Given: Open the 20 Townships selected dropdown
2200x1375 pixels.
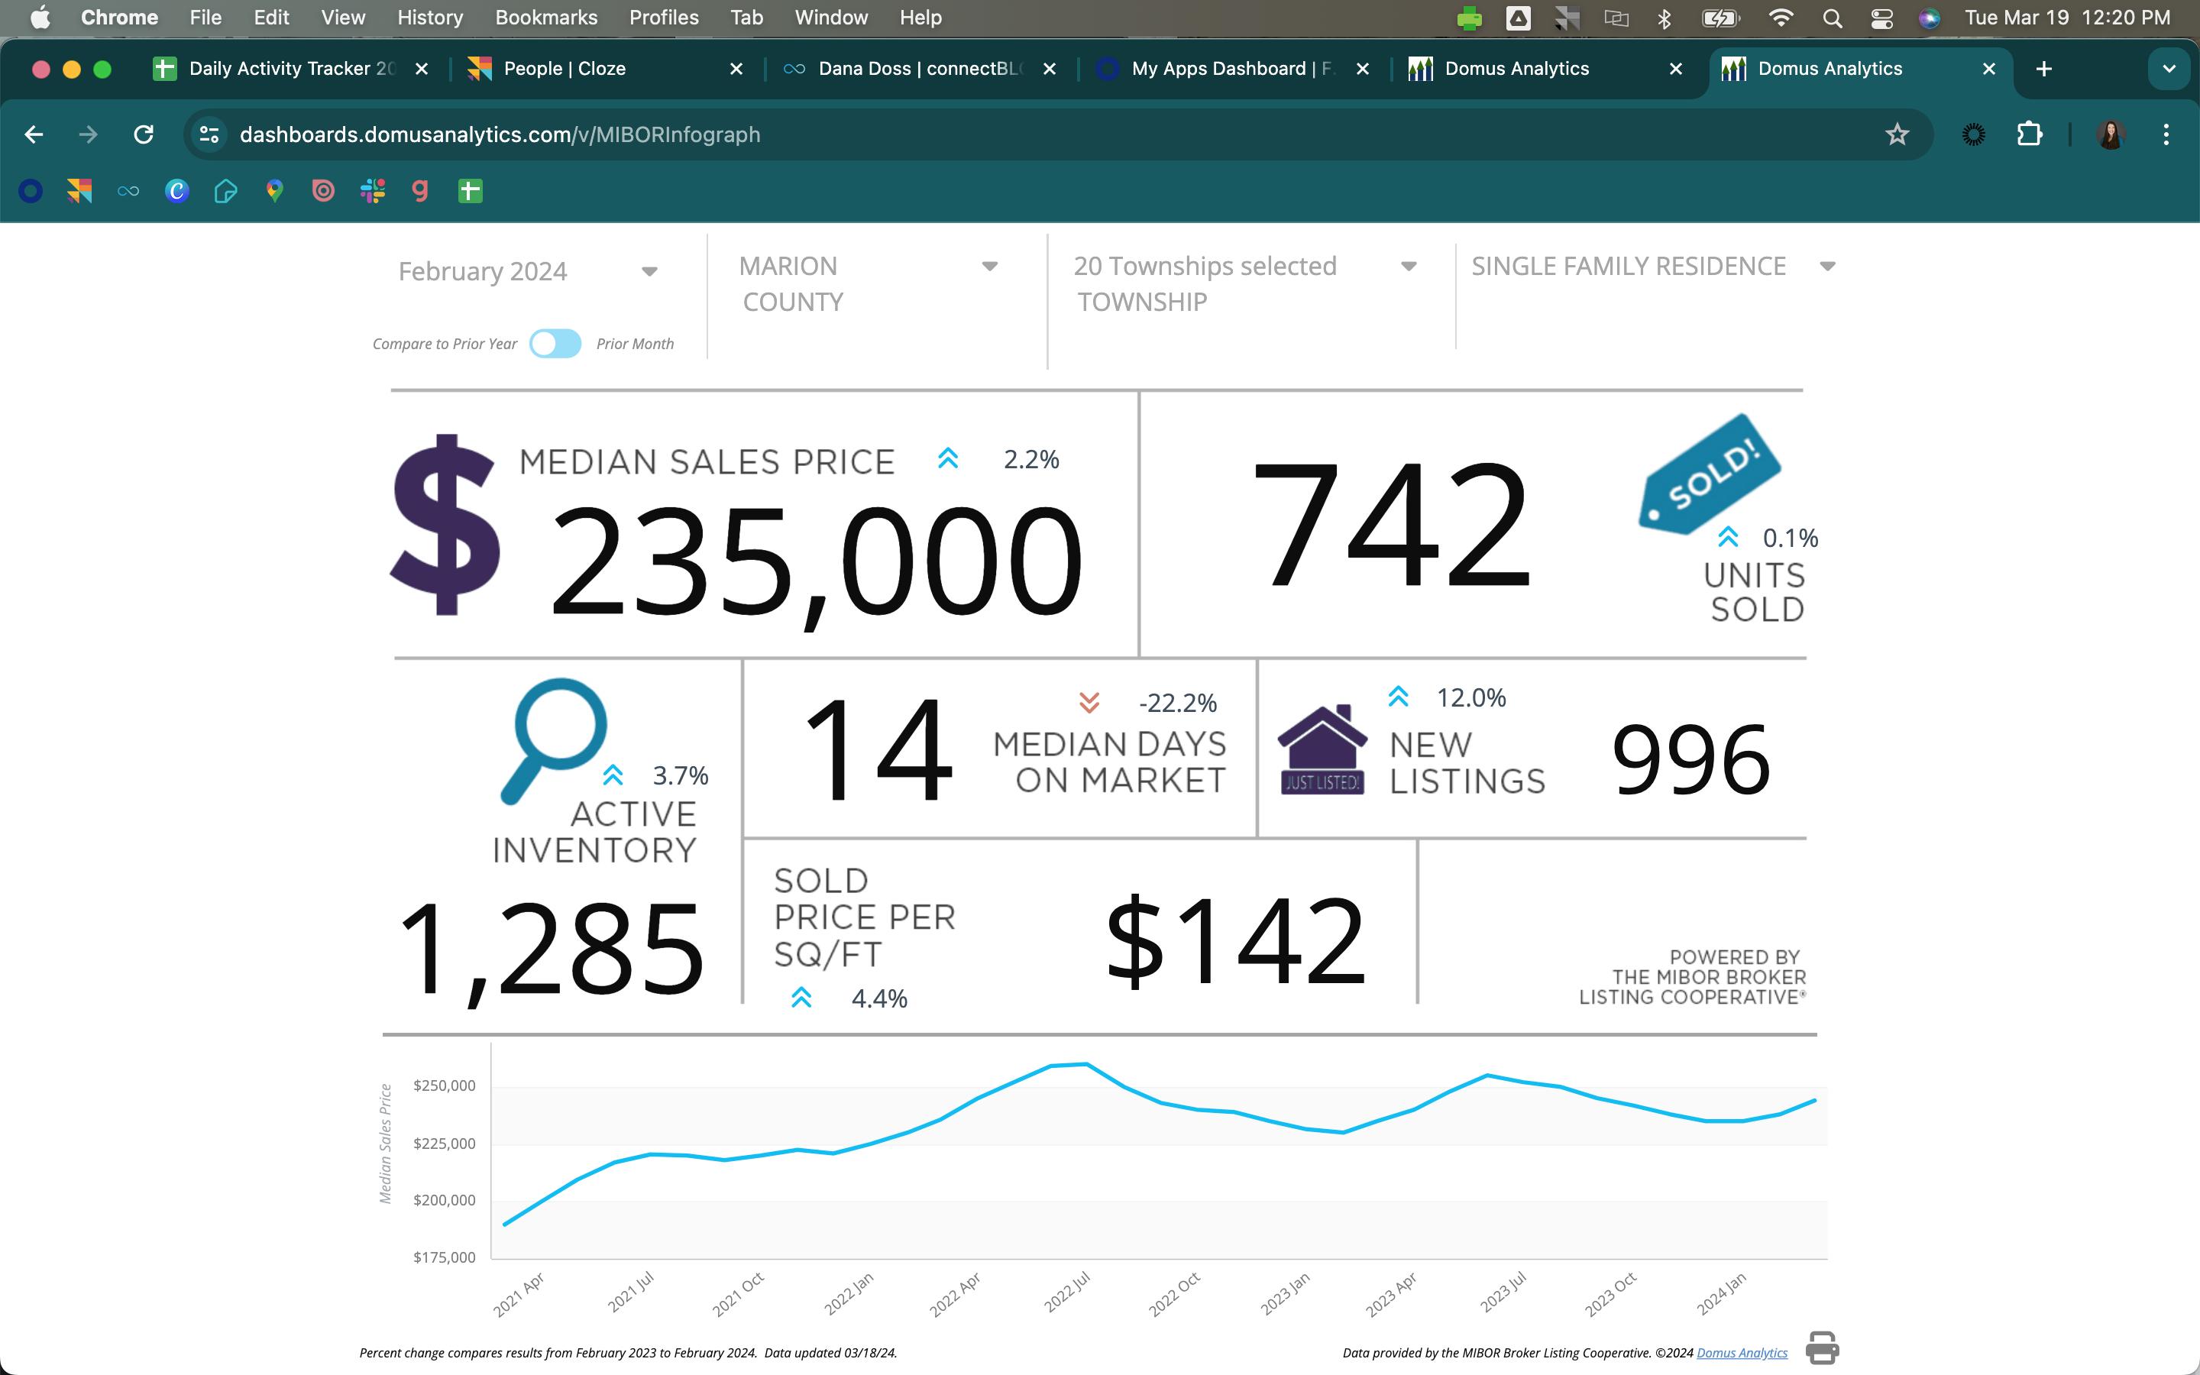Looking at the screenshot, I should (1408, 267).
